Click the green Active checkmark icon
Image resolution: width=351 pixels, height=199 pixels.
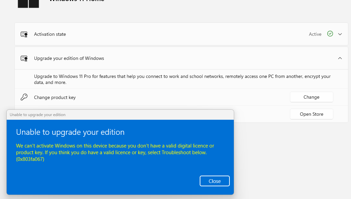(330, 34)
